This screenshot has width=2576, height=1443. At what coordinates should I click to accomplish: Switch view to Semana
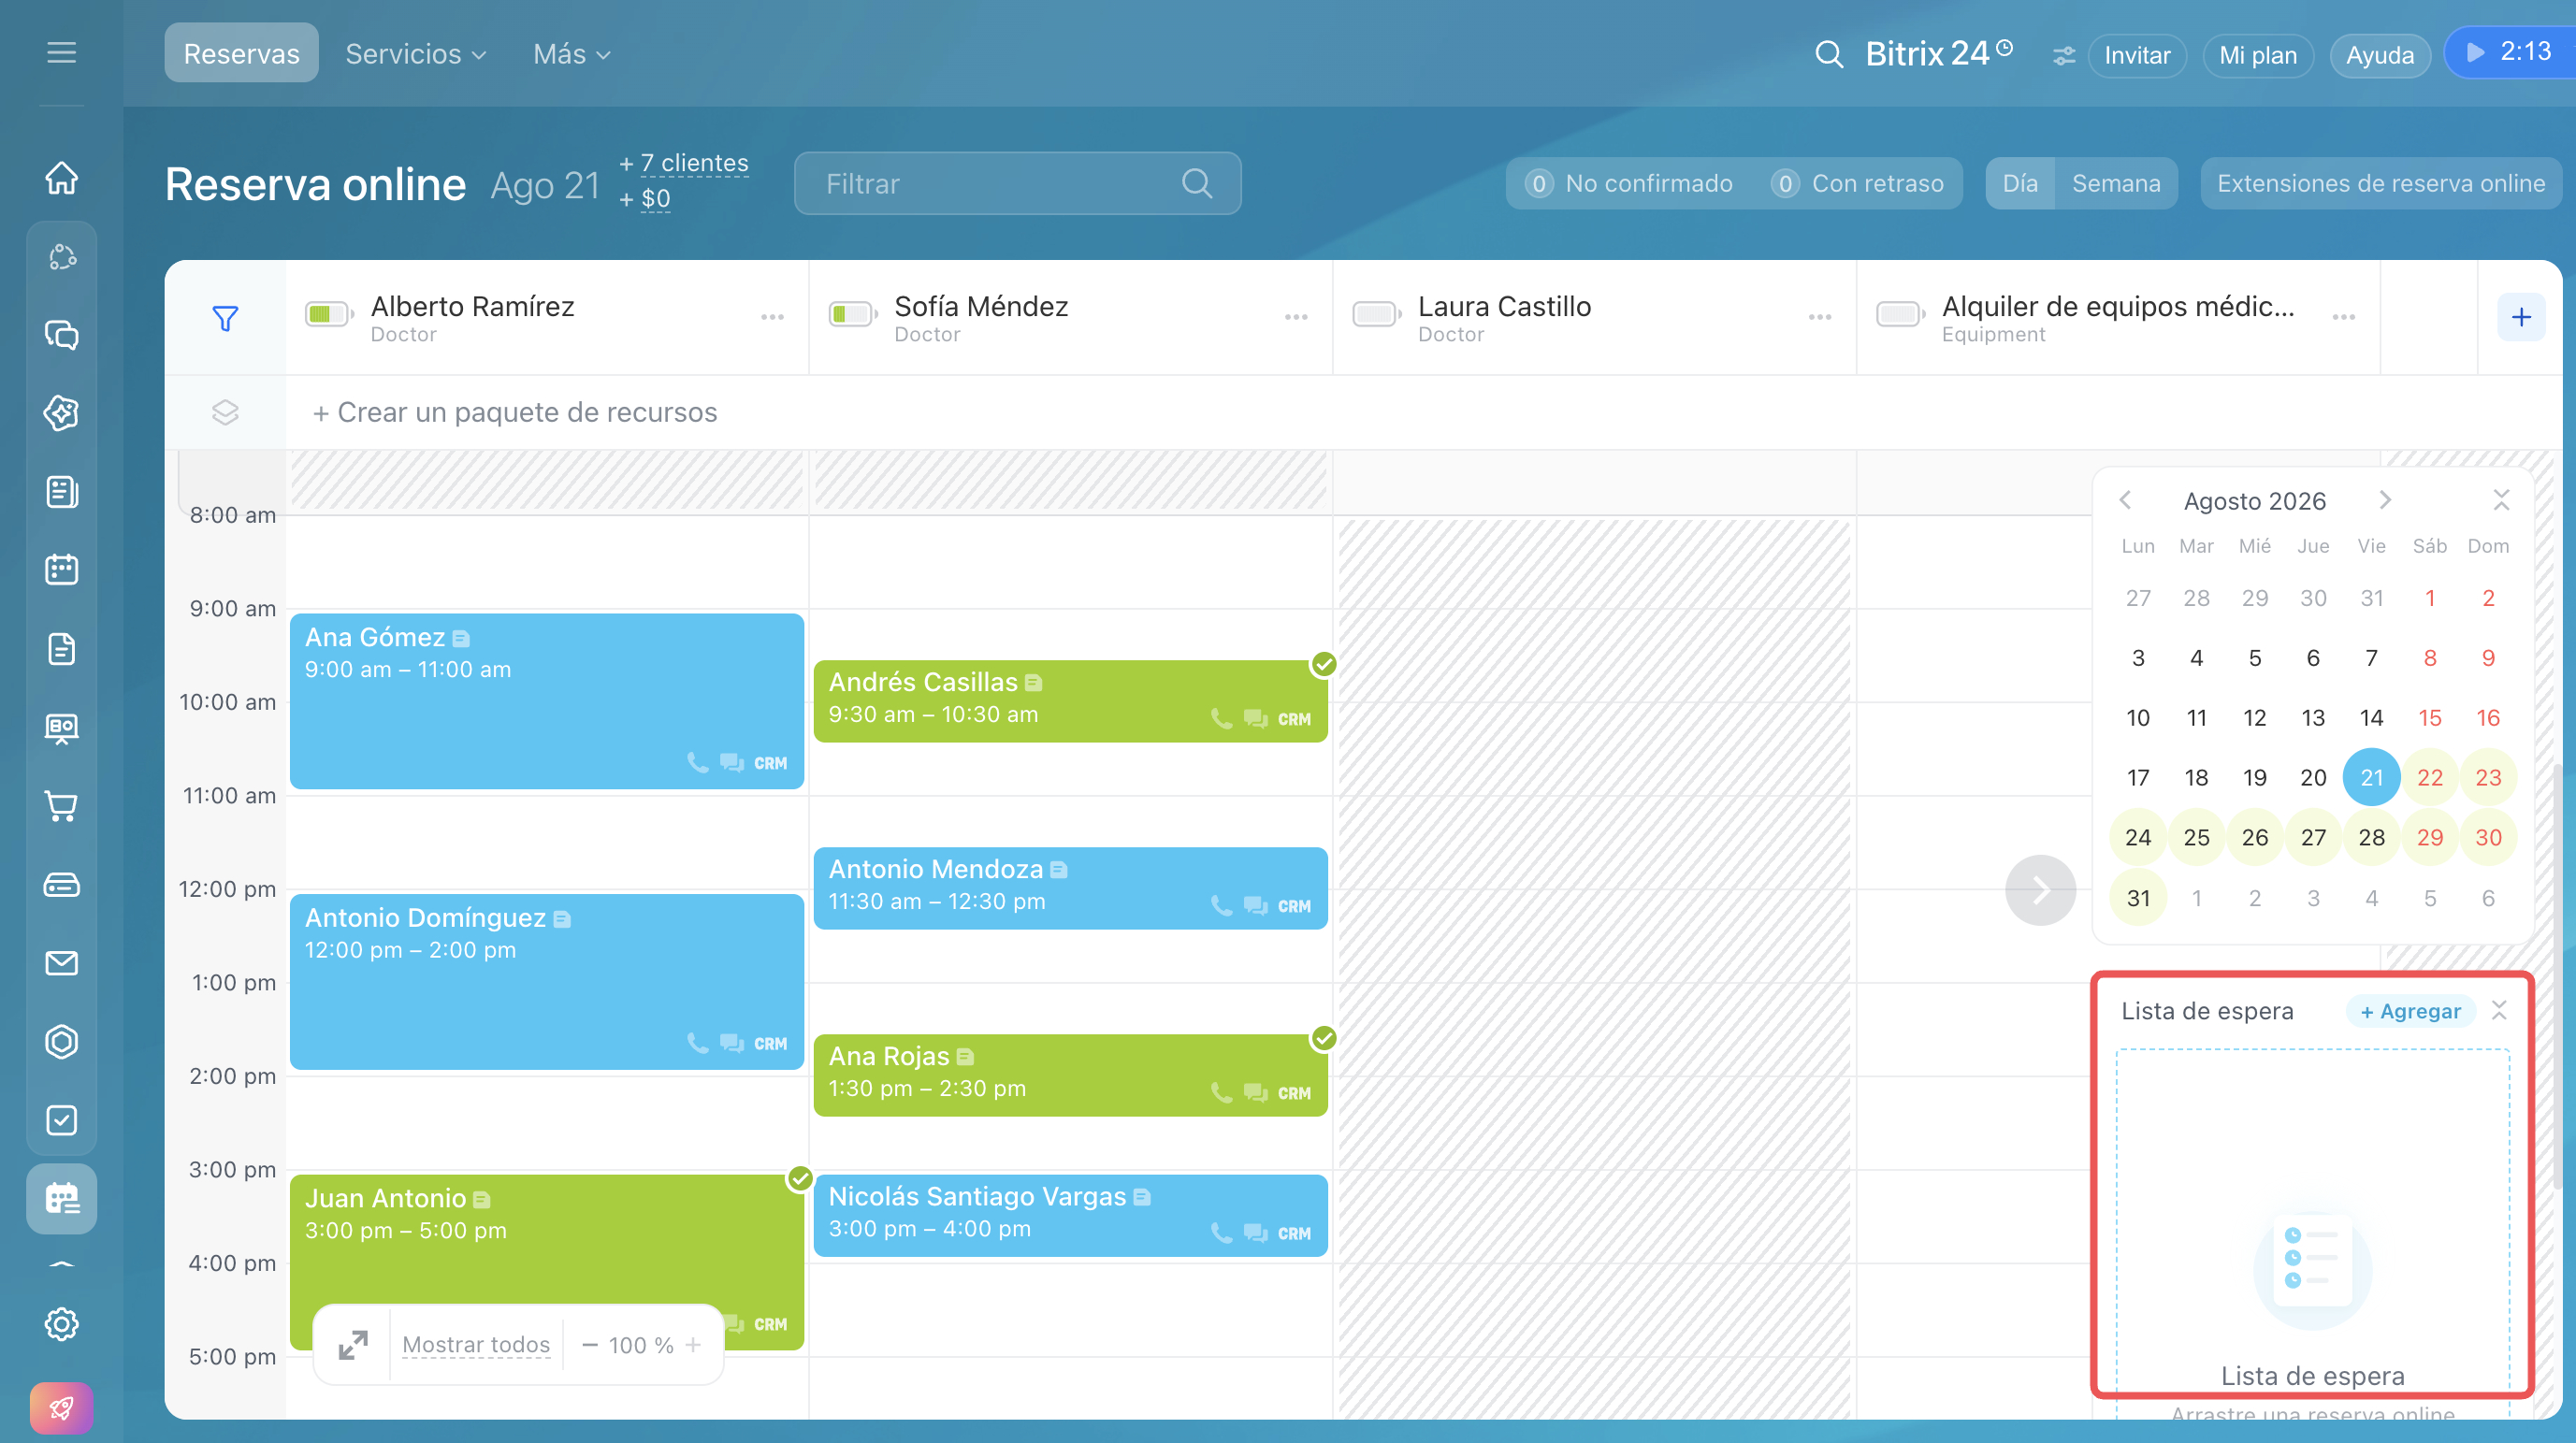2116,184
